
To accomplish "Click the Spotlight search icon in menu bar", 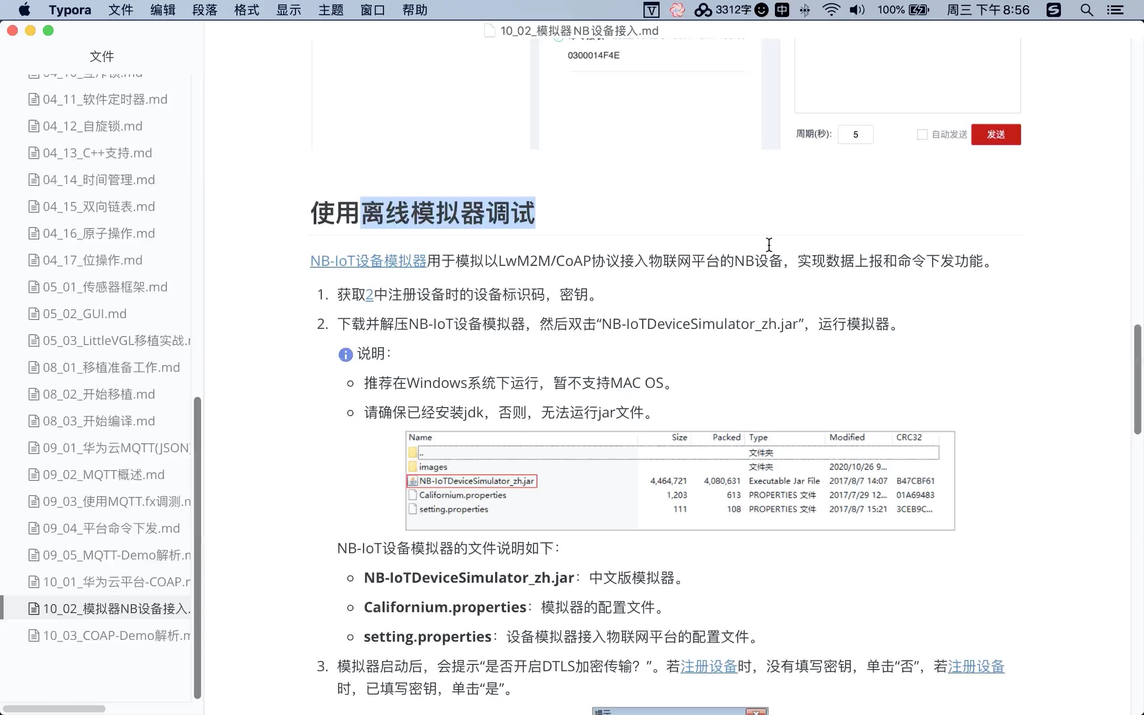I will coord(1087,10).
